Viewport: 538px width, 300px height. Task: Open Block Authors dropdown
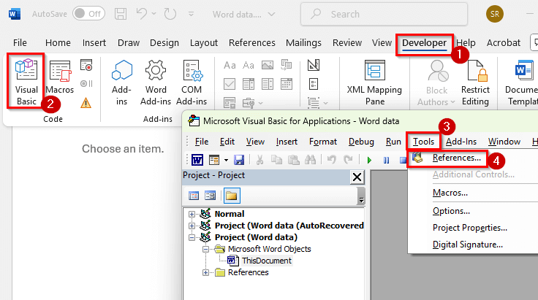coord(436,82)
